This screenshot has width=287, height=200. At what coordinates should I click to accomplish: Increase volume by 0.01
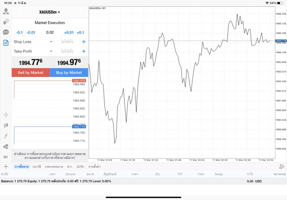point(68,33)
